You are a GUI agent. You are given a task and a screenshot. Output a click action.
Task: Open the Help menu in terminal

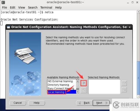58,8
